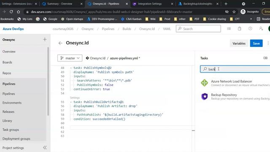Open Releases in the sidebar
This screenshot has width=270, height=152.
(x=8, y=111)
